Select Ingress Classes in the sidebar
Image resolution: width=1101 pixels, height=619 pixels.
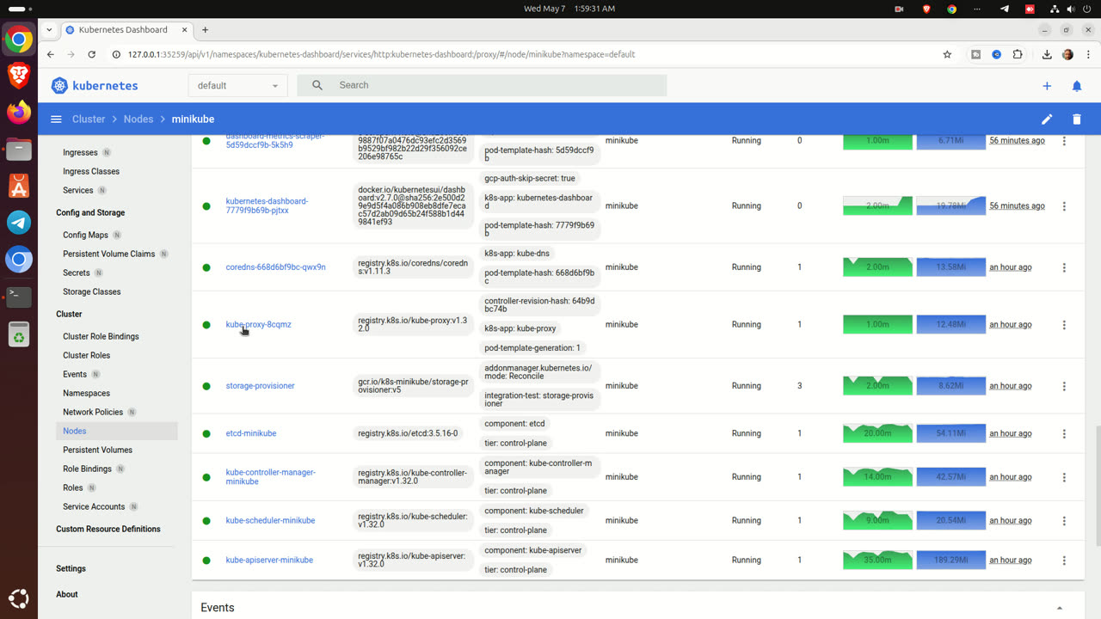tap(91, 171)
